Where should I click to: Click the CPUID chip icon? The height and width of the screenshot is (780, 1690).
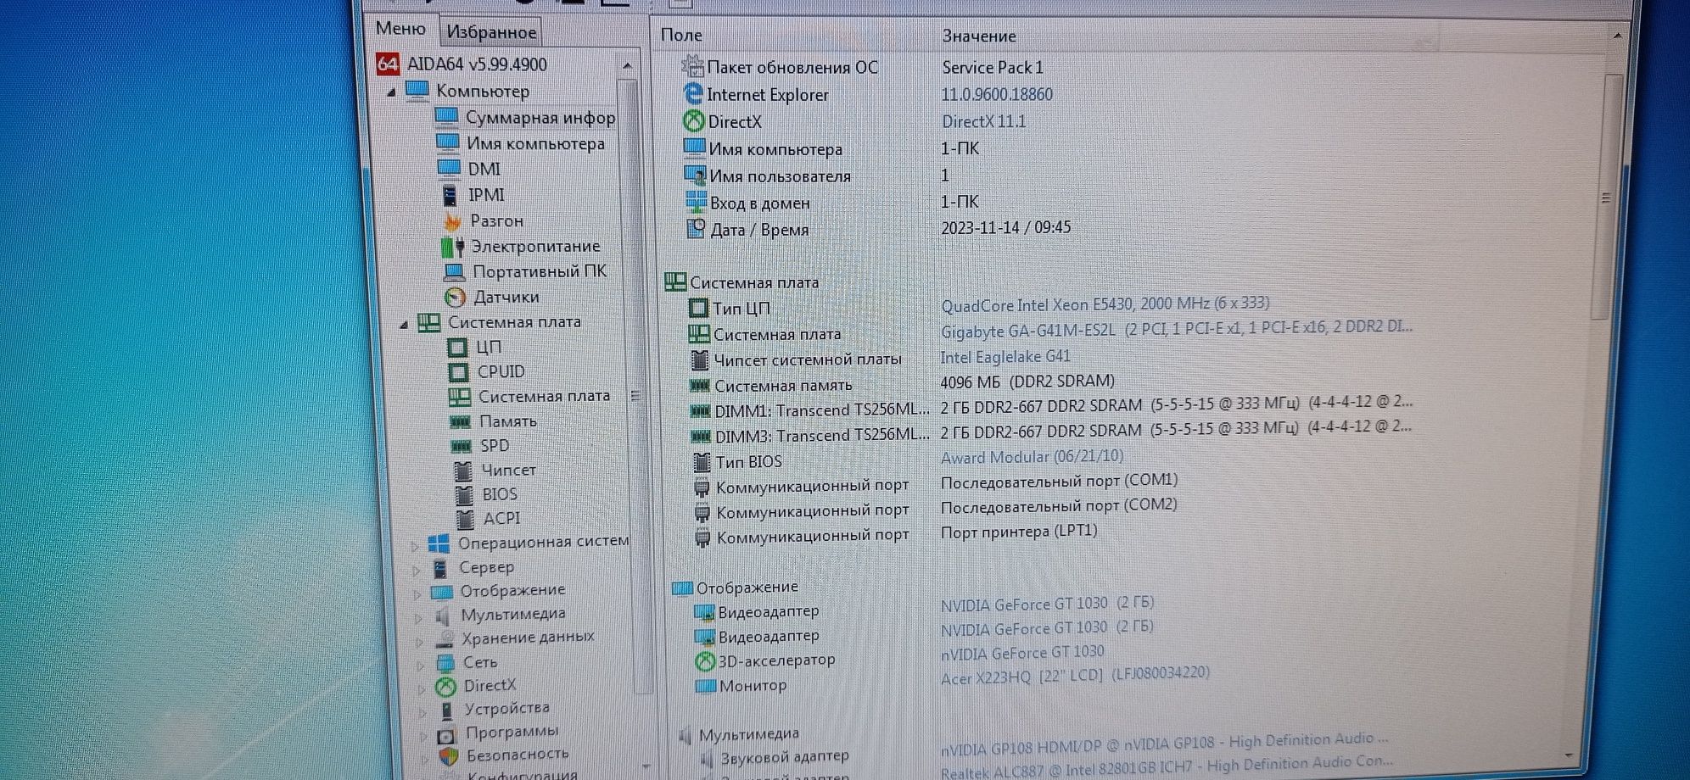(458, 371)
